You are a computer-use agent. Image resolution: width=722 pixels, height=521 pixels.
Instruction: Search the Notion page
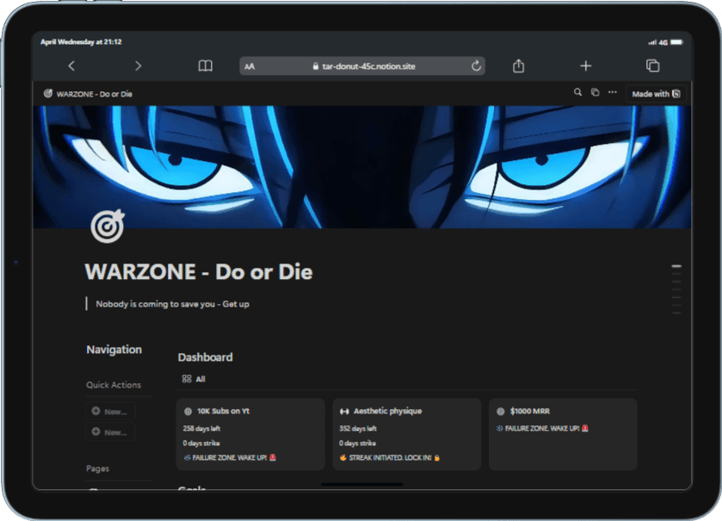click(x=577, y=93)
